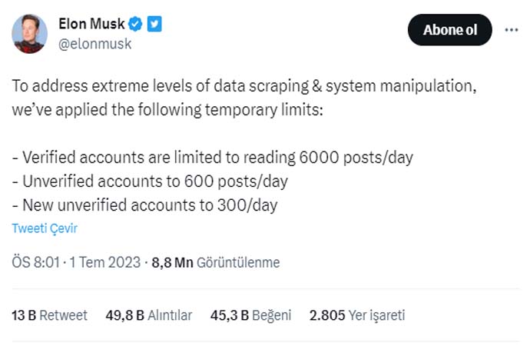Open the 45,3 B Beğeni list

[250, 315]
